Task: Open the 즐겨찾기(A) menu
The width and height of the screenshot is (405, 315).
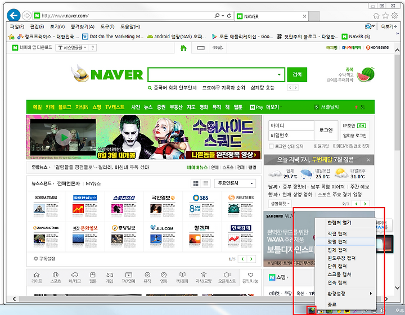Action: (83, 26)
